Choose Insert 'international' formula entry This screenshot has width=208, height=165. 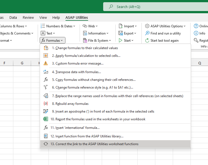[115, 128]
